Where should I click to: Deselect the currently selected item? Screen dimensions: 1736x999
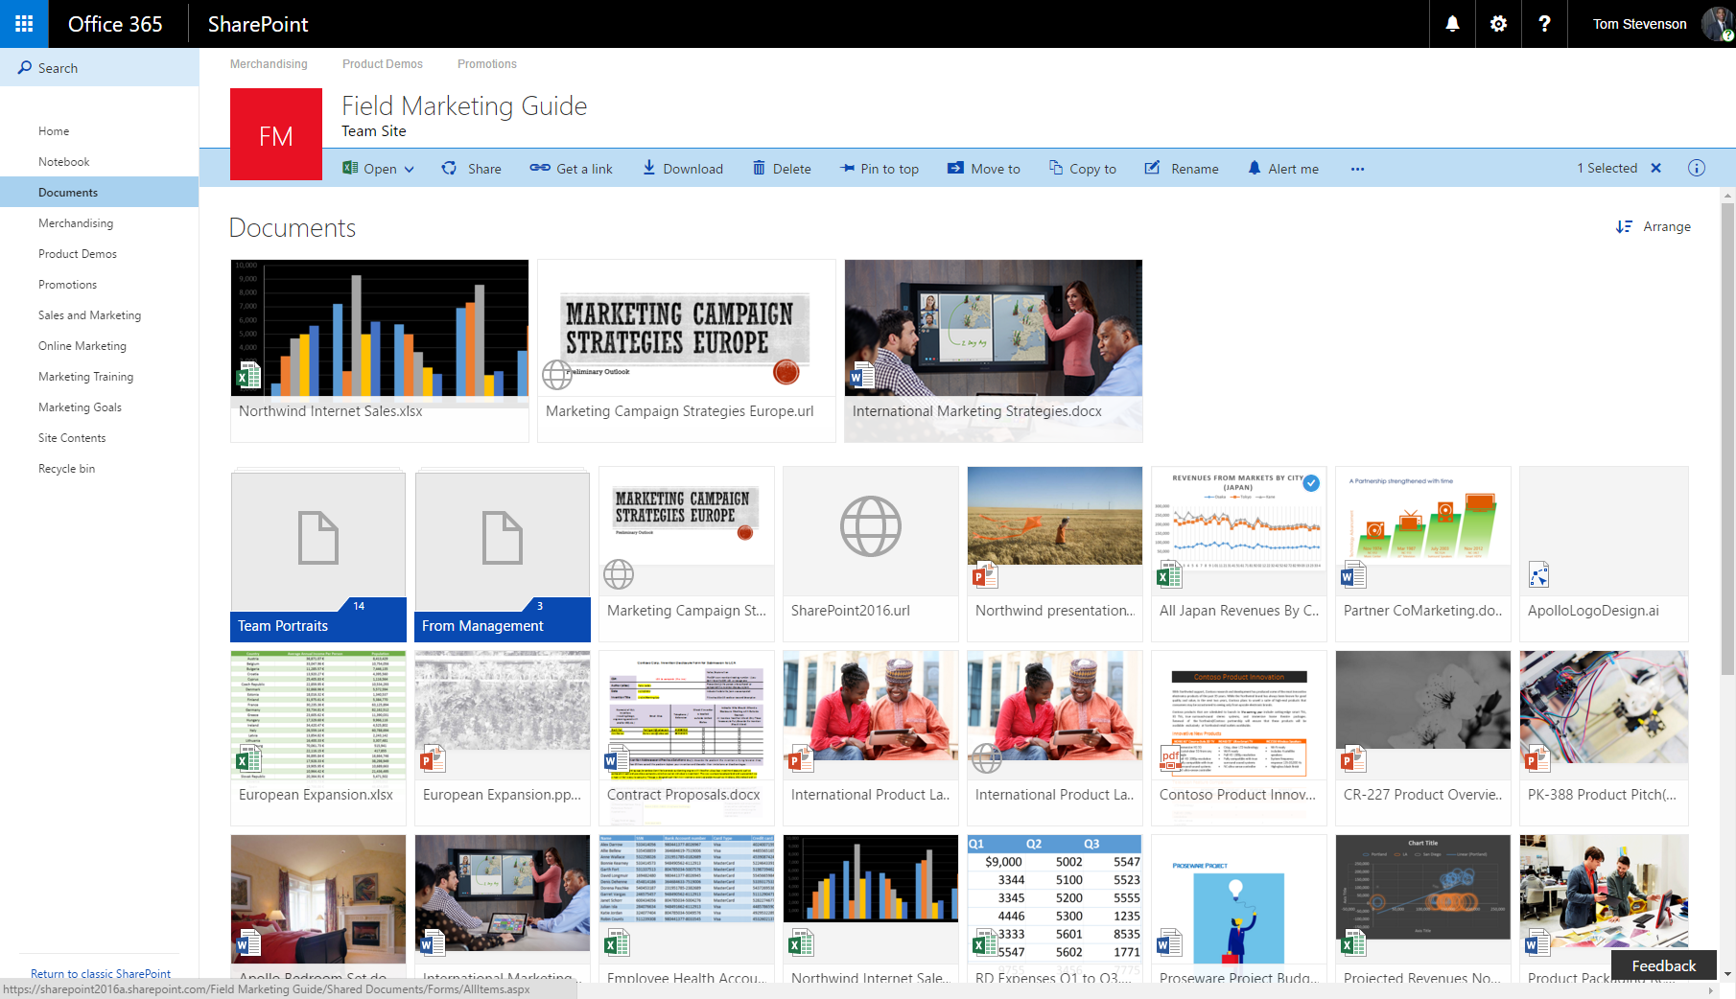click(x=1656, y=168)
